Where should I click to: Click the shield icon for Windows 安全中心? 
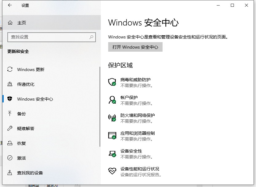click(10, 99)
